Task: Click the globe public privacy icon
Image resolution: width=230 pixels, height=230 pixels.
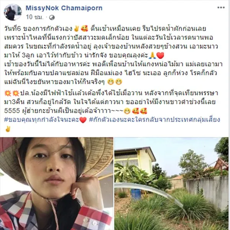Action: pos(52,18)
